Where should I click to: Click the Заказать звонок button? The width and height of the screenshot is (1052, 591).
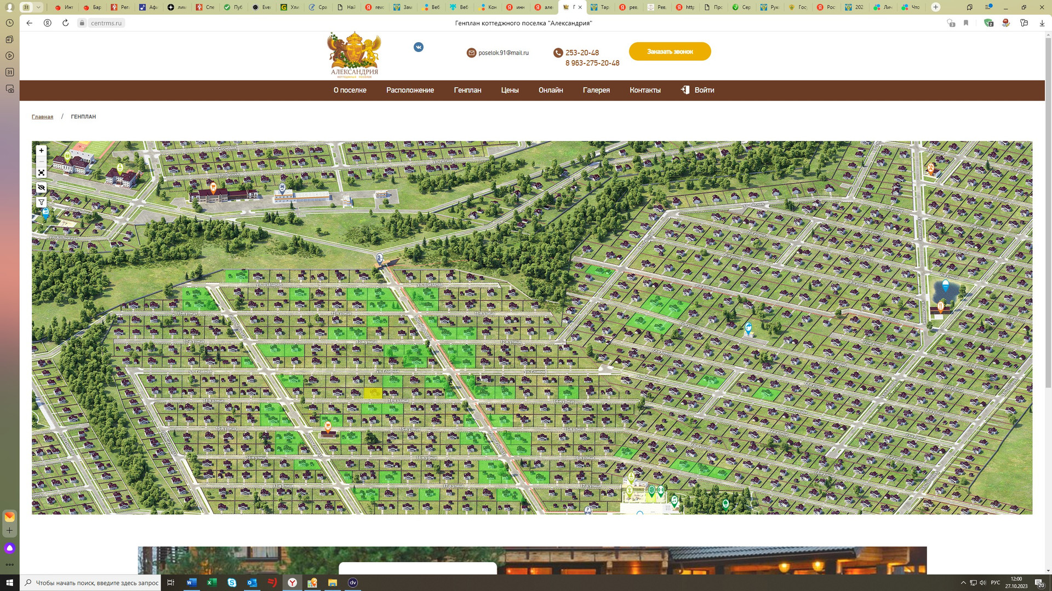pos(670,51)
